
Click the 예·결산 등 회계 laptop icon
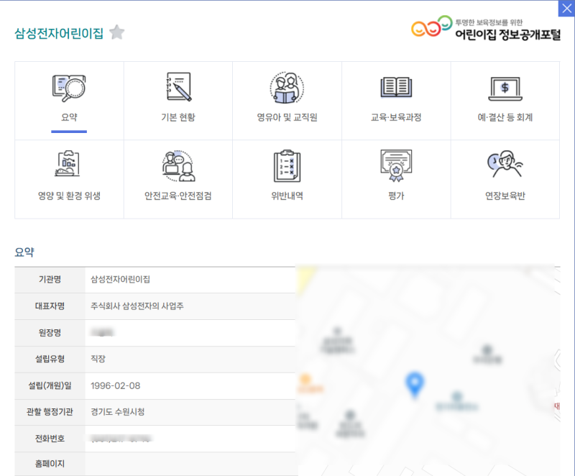(505, 88)
